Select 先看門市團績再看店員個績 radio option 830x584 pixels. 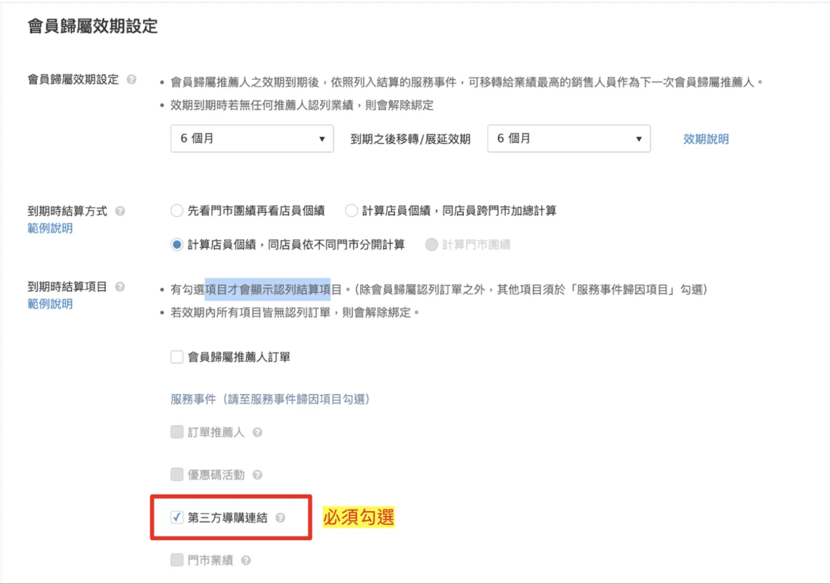click(x=177, y=211)
